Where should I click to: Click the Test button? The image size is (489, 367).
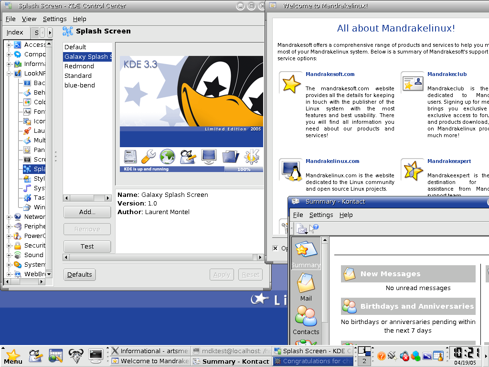pos(87,246)
